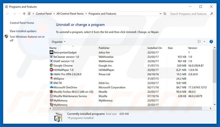Click the vertical scrollbar down arrow

click(x=214, y=104)
